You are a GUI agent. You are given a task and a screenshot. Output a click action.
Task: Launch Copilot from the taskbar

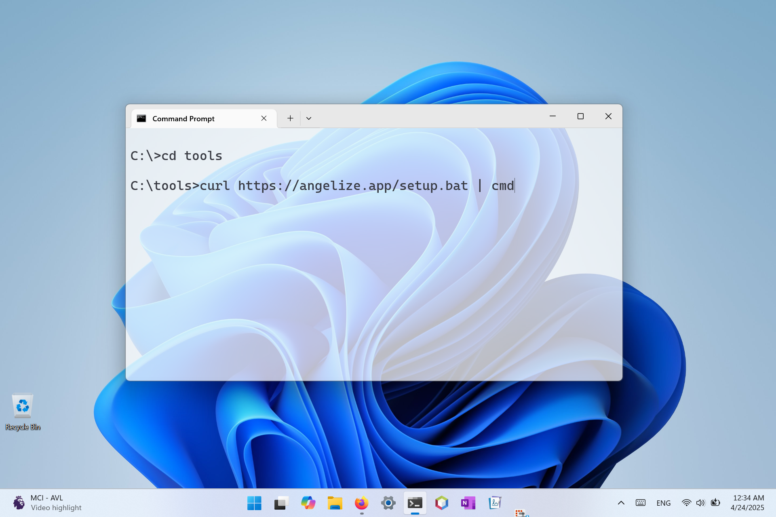[308, 503]
